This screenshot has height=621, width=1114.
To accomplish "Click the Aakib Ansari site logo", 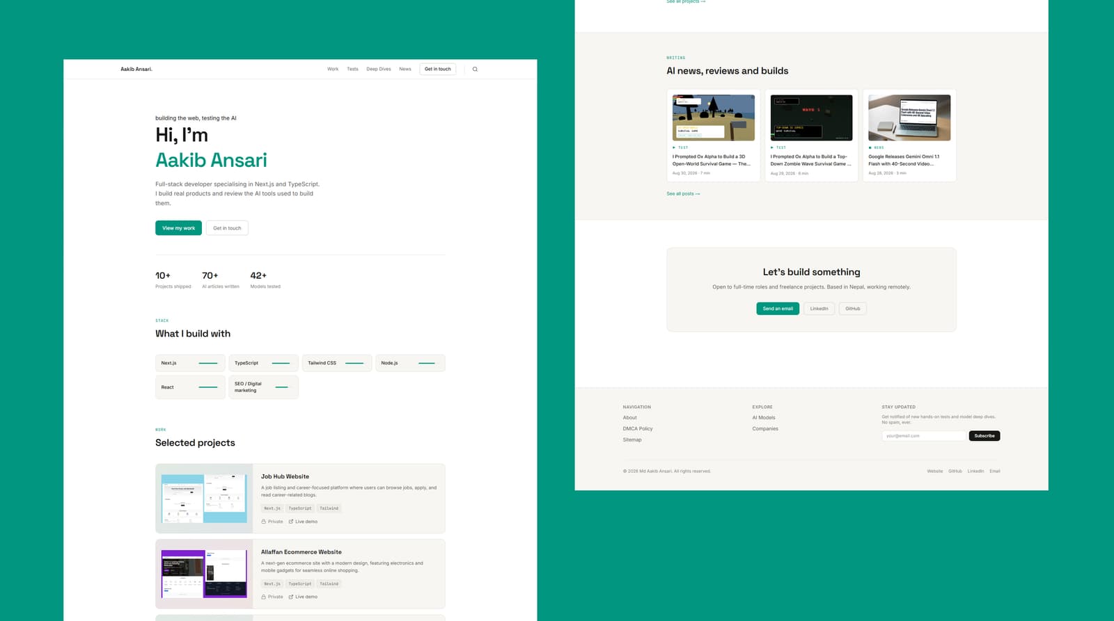I will pyautogui.click(x=136, y=69).
